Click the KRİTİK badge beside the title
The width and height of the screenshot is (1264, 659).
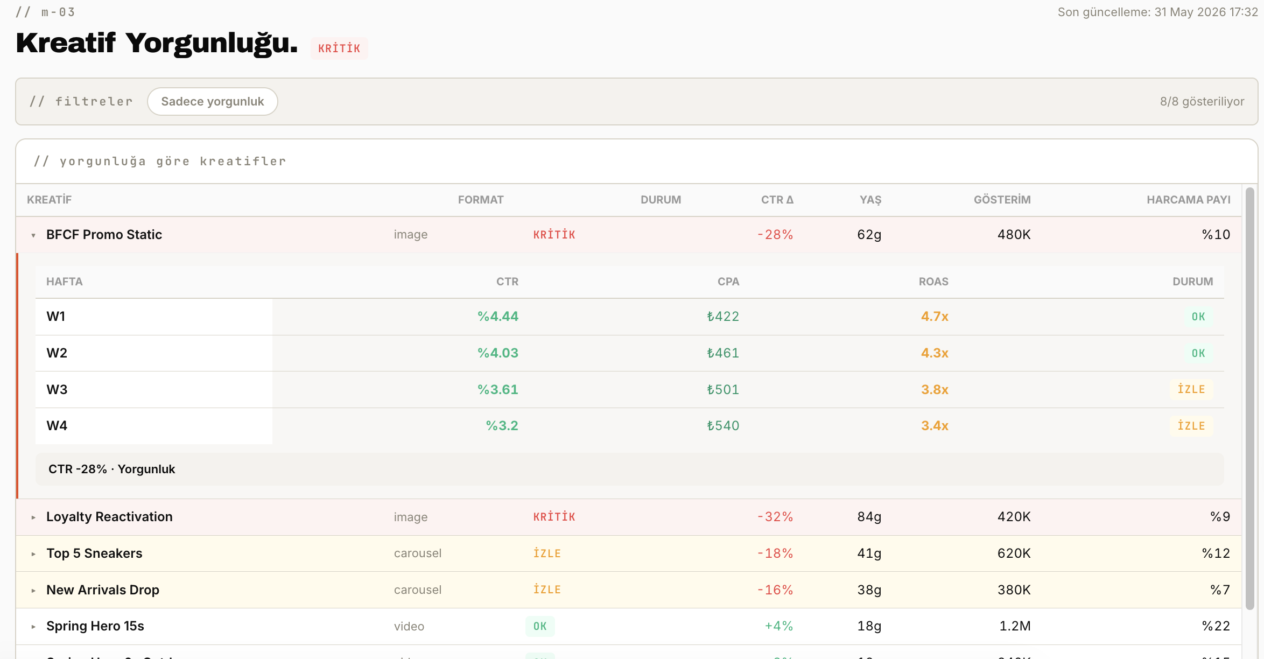[339, 48]
